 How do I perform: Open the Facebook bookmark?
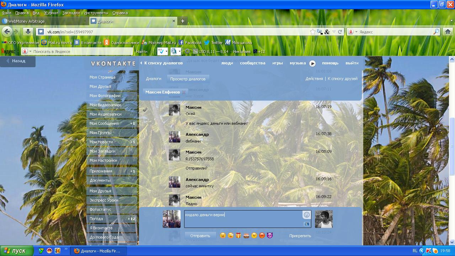click(190, 42)
